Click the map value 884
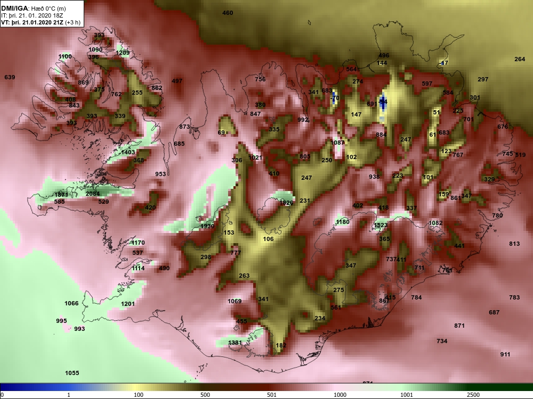The height and width of the screenshot is (399, 533). pyautogui.click(x=381, y=135)
